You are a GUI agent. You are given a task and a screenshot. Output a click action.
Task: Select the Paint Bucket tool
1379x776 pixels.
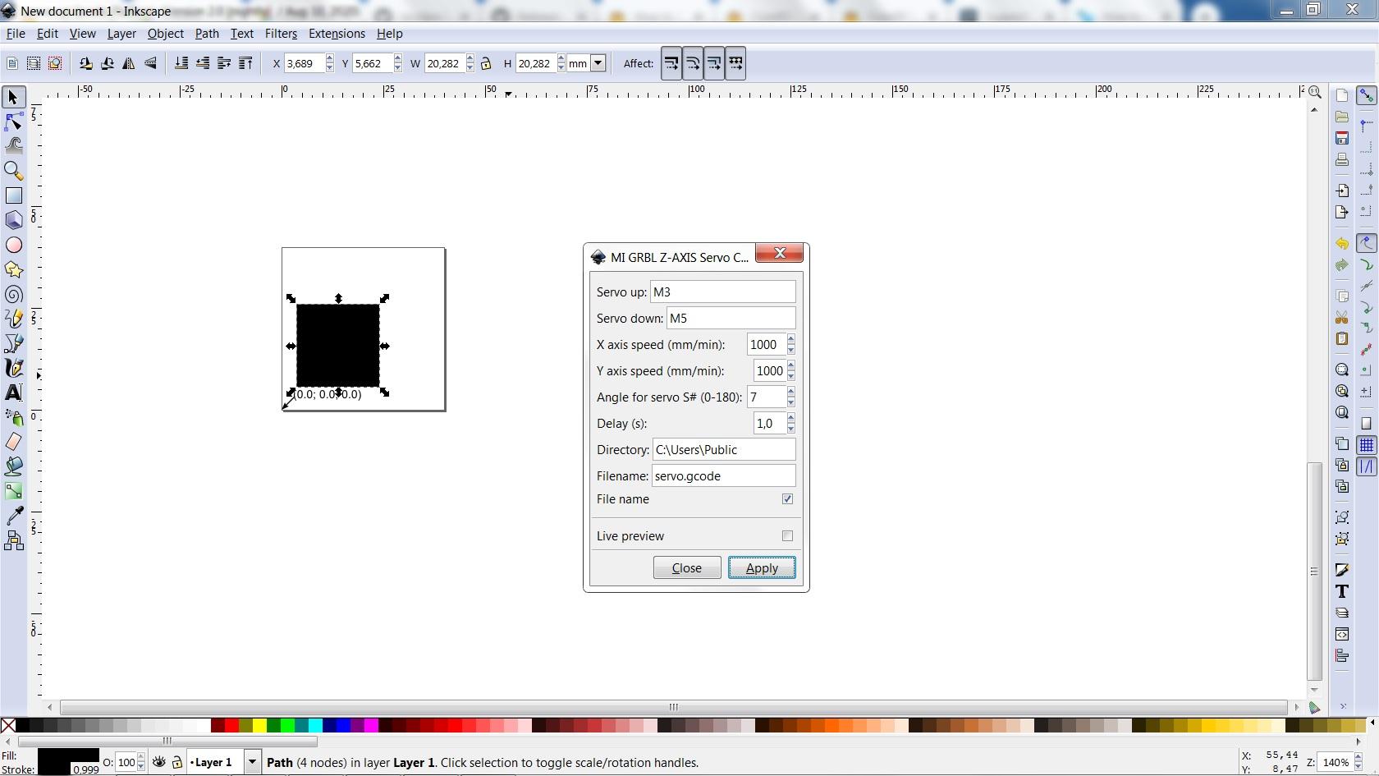[13, 467]
